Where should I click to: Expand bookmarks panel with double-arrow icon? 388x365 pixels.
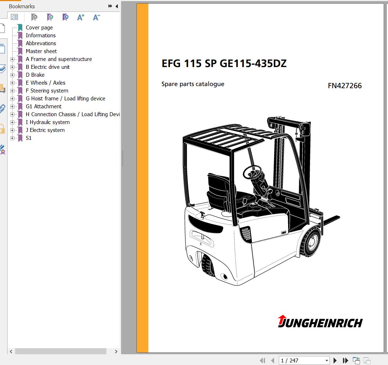point(110,6)
